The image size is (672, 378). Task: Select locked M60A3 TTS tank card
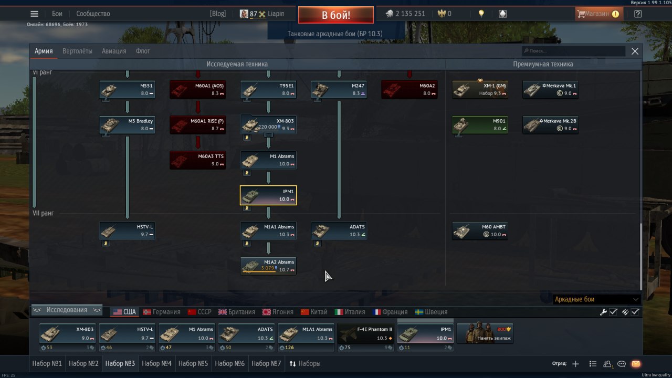[198, 160]
